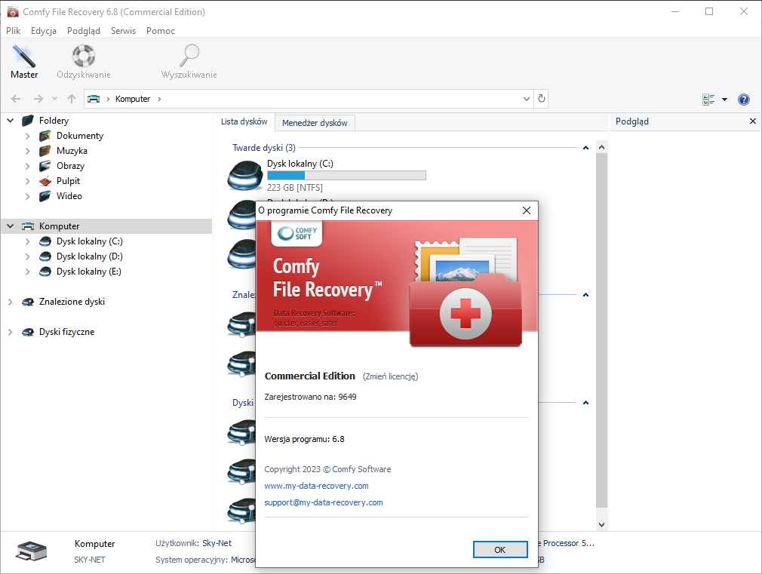Screen dimensions: 762x574
Task: Select Komputer tree item label
Action: click(x=60, y=226)
